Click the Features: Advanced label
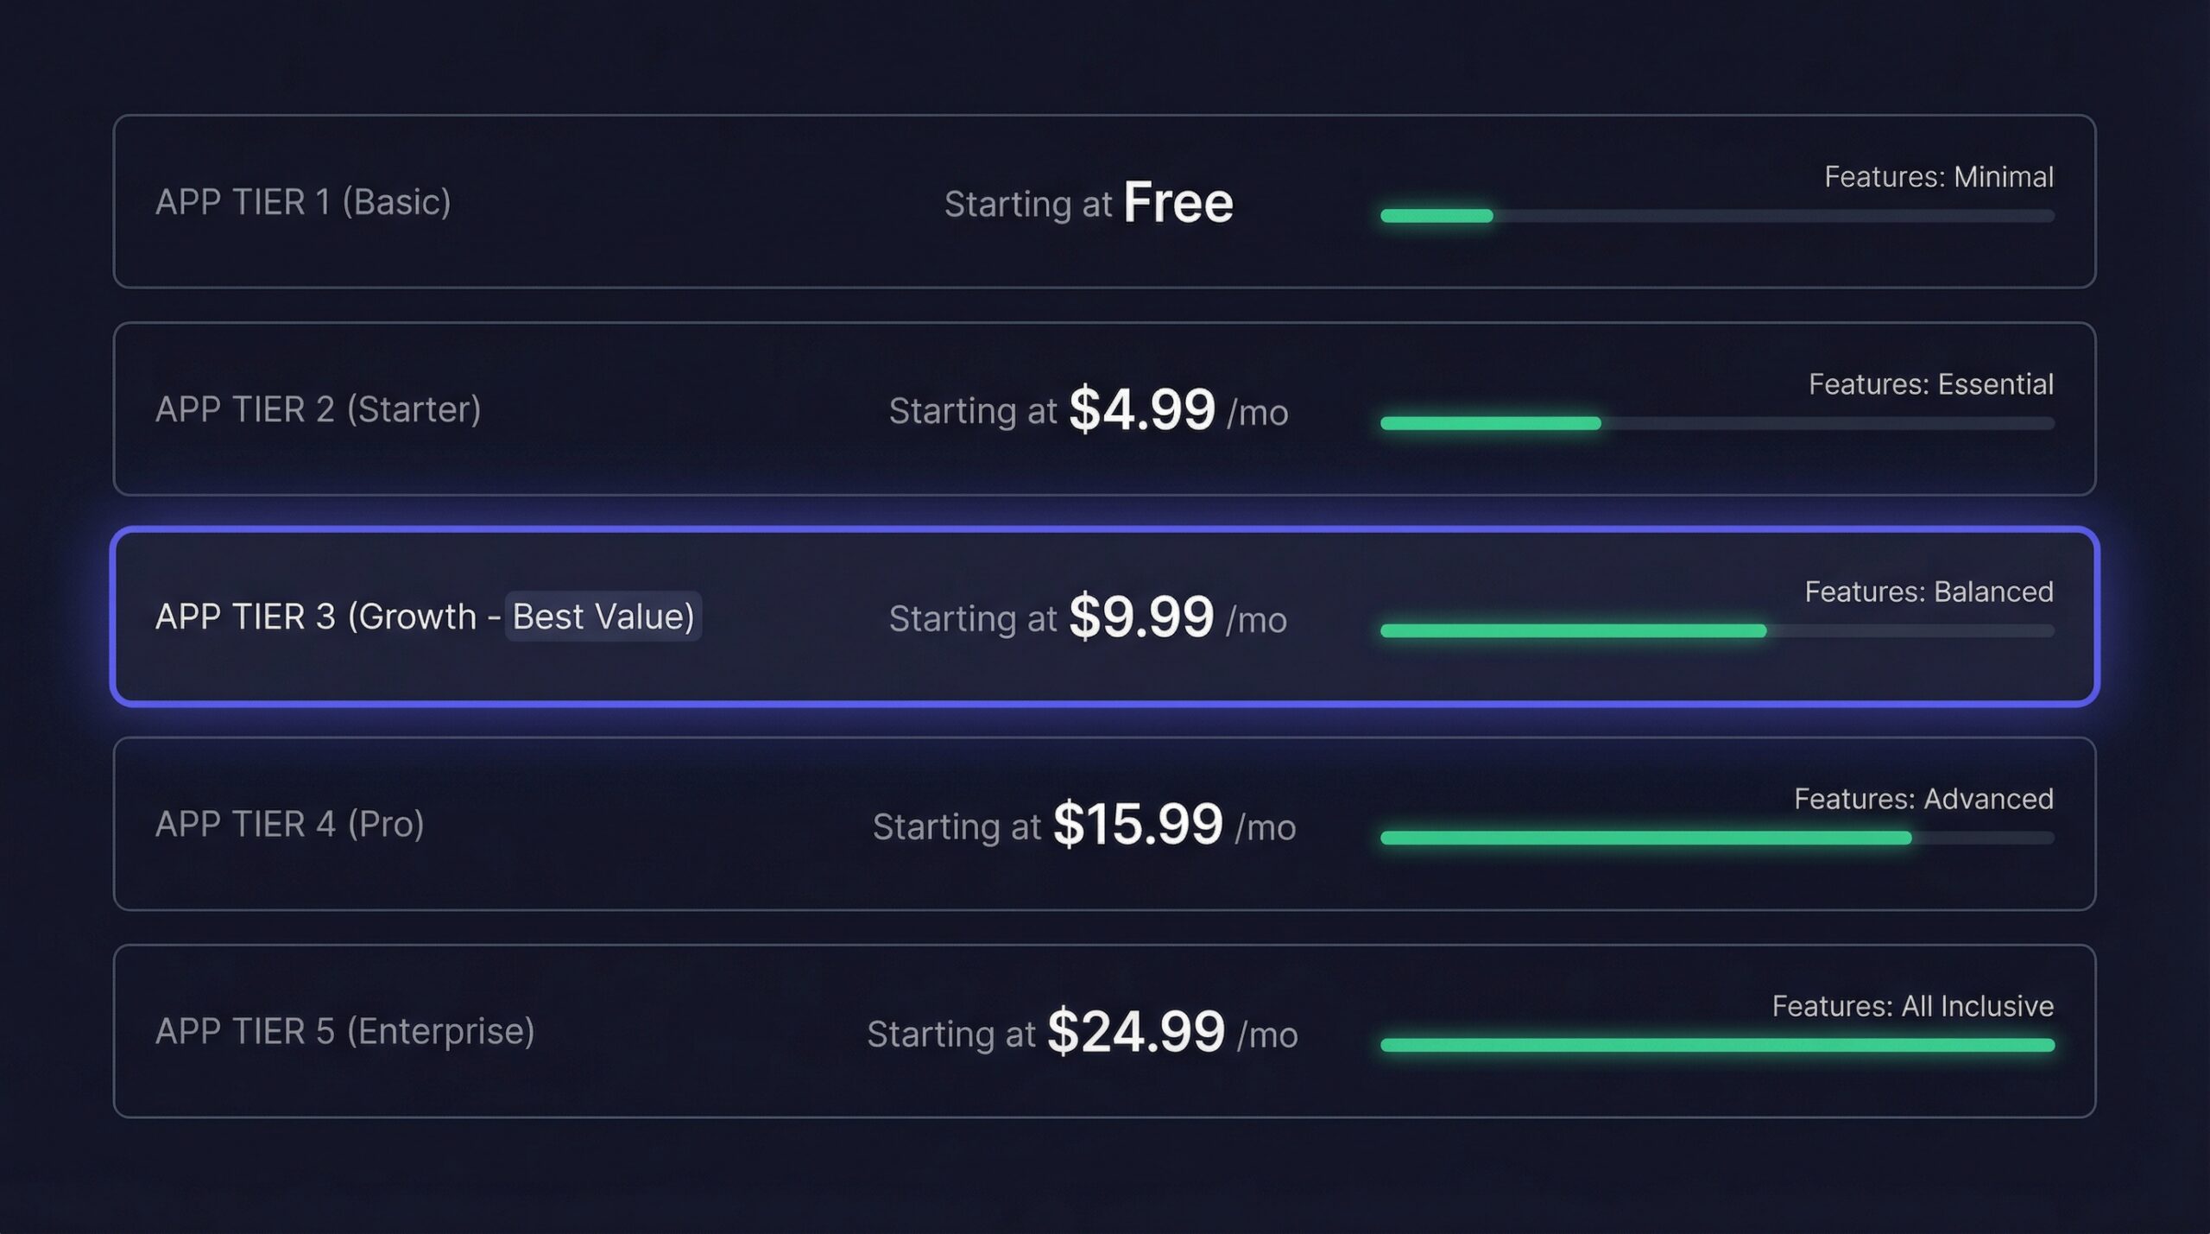The height and width of the screenshot is (1234, 2210). (x=1923, y=799)
